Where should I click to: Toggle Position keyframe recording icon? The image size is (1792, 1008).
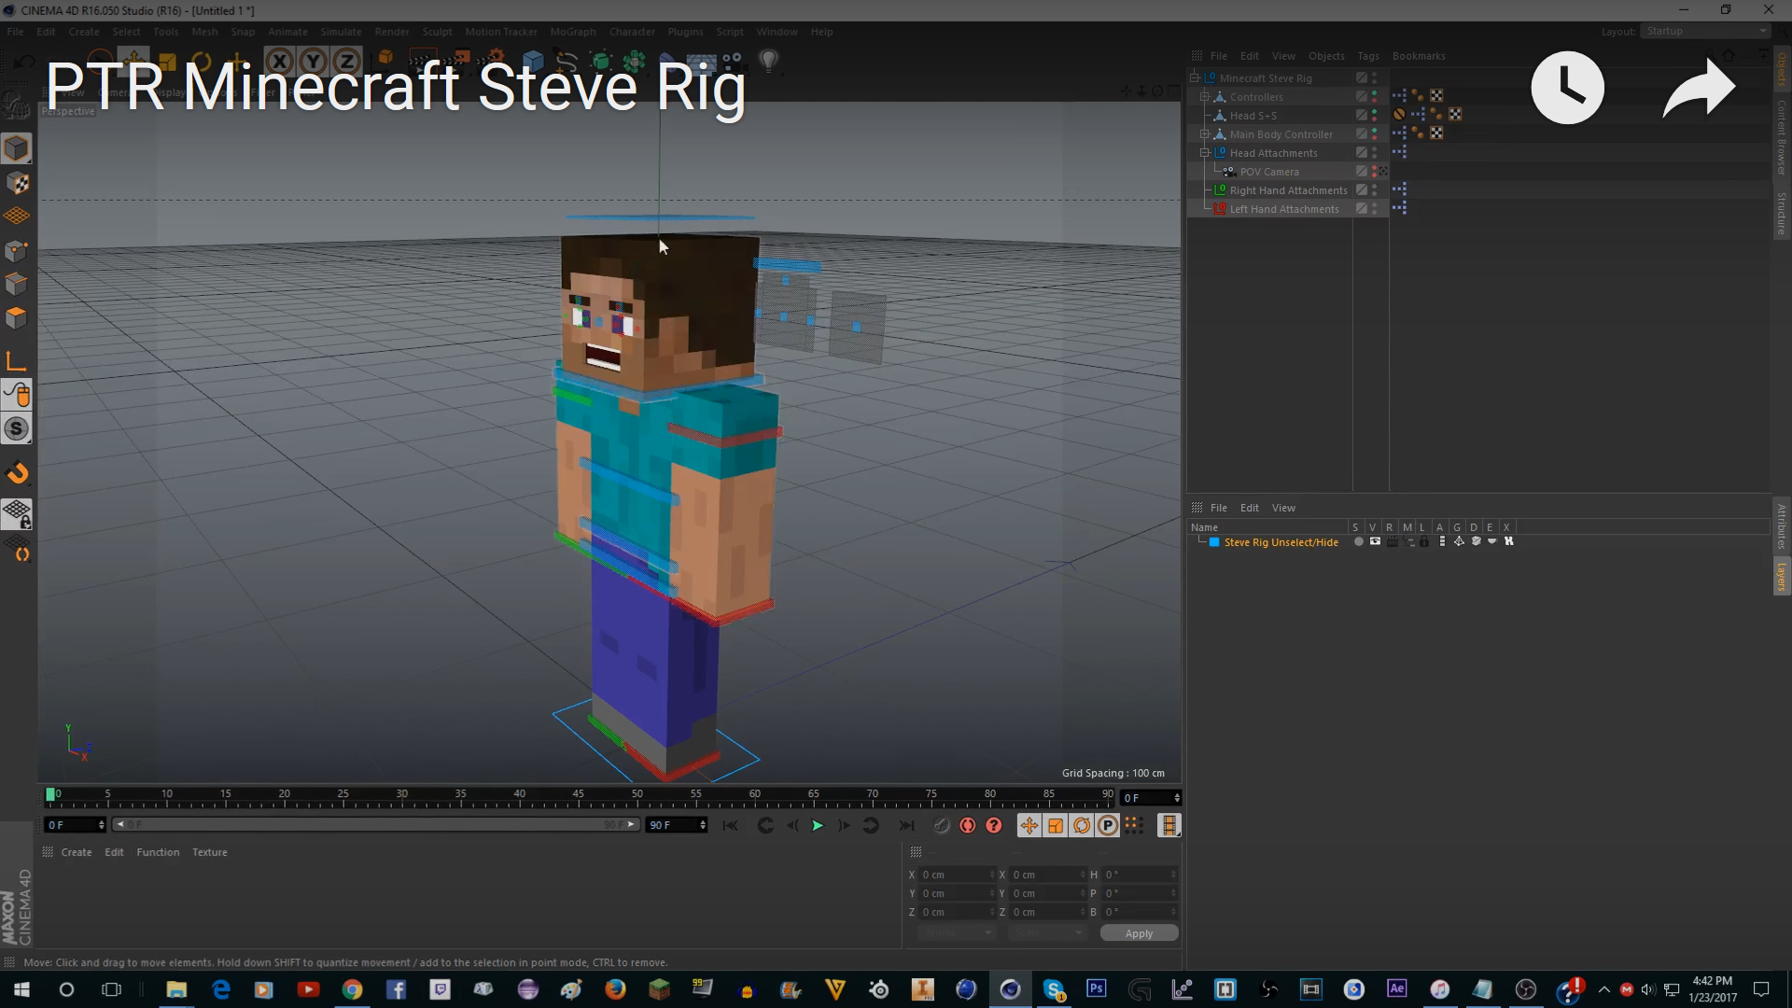pyautogui.click(x=1029, y=825)
